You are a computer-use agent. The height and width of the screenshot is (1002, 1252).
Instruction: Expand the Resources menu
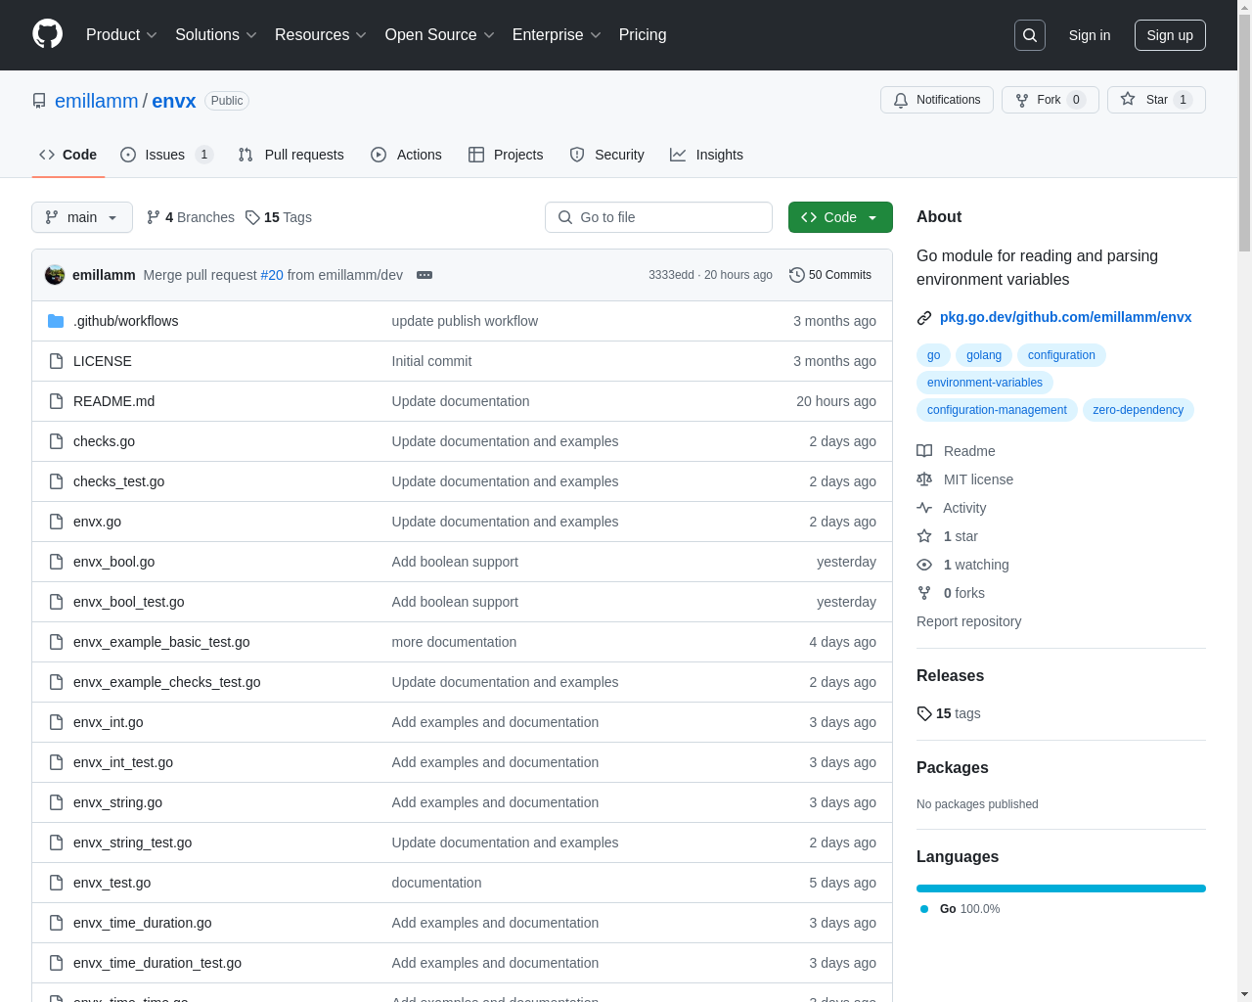[321, 35]
